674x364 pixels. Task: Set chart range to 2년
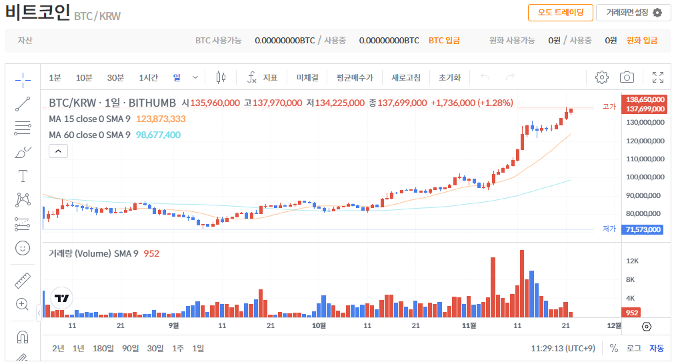point(58,348)
